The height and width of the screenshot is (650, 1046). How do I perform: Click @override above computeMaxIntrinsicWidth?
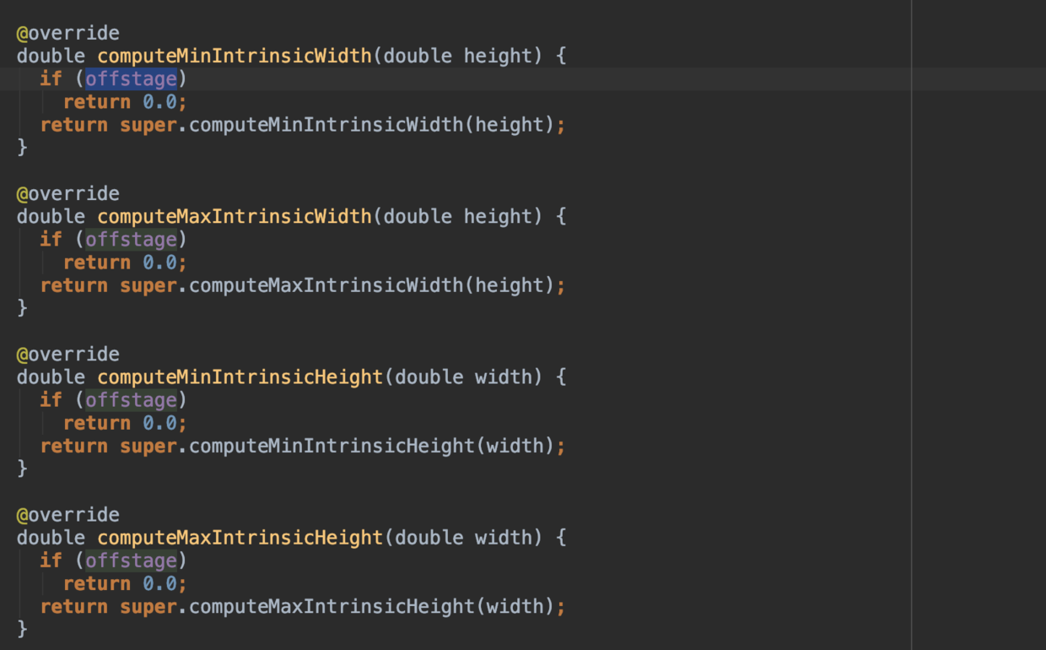pos(67,193)
